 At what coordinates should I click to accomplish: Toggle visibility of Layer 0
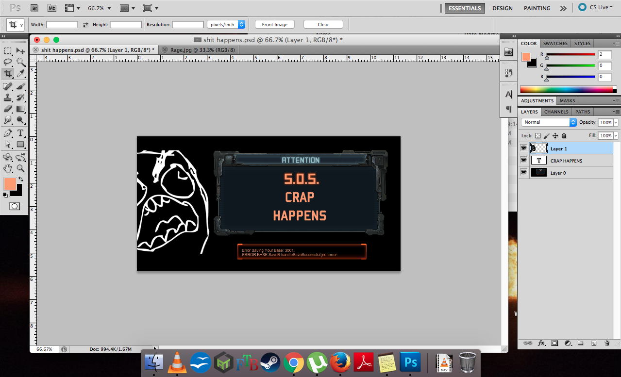[x=523, y=173]
